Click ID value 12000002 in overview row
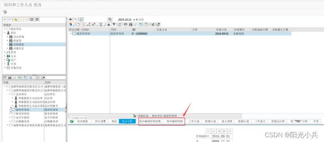The image size is (324, 142). pyautogui.click(x=141, y=34)
